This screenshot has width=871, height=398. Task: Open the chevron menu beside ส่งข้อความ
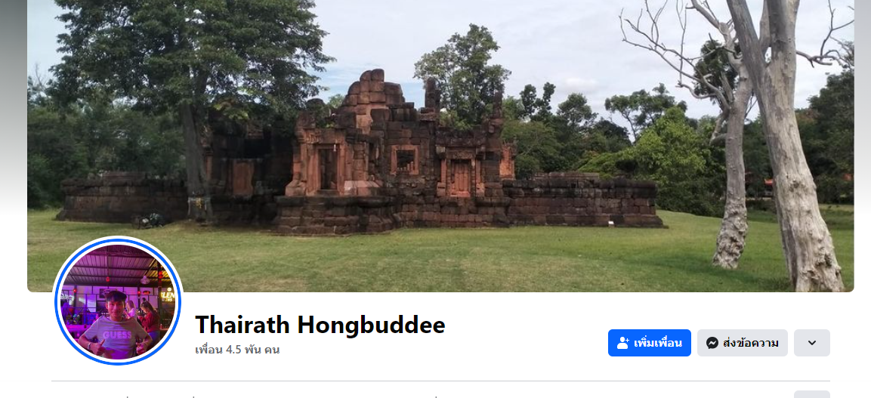tap(811, 343)
